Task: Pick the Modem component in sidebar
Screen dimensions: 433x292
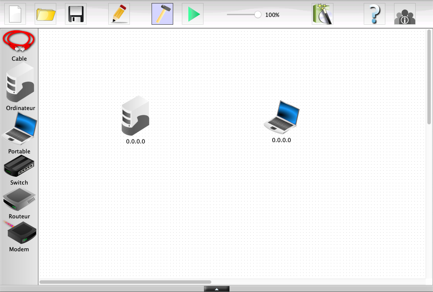Action: (20, 233)
